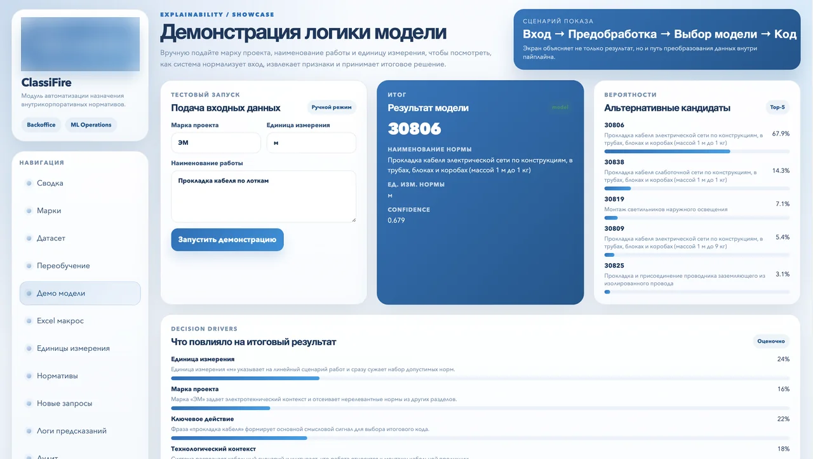Click the Наименование работы text area

click(x=264, y=196)
